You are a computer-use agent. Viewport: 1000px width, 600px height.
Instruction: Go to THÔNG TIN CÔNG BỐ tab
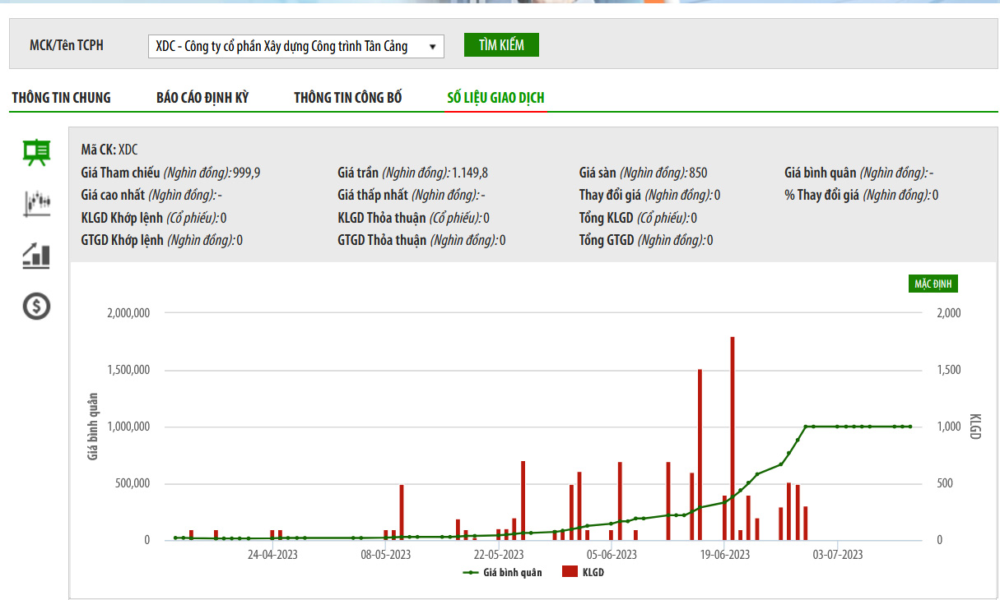pos(348,98)
